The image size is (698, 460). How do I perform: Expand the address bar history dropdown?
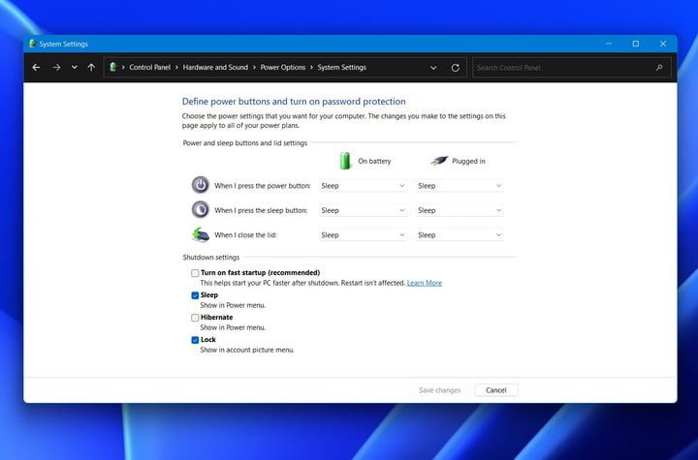433,68
